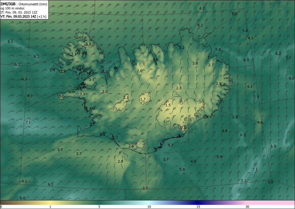Click the dark blue band of the colour scale
Screen dimensions: 295x209
[198, 203]
